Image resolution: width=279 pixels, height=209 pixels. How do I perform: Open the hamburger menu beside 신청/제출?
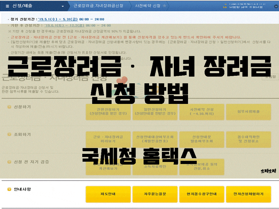point(7,6)
